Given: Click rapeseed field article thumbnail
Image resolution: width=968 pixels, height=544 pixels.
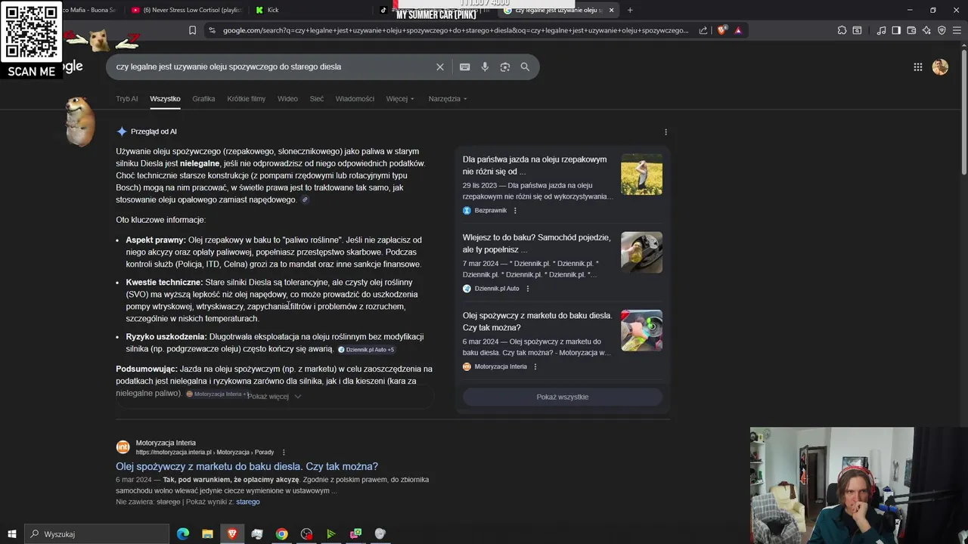Looking at the screenshot, I should click(641, 175).
